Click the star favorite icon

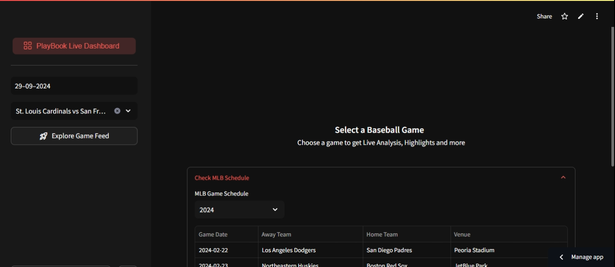tap(565, 16)
